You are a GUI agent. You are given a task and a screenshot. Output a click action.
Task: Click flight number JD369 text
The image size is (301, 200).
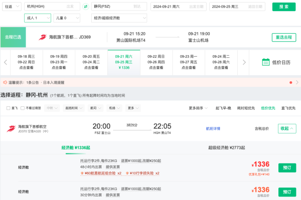point(85,37)
